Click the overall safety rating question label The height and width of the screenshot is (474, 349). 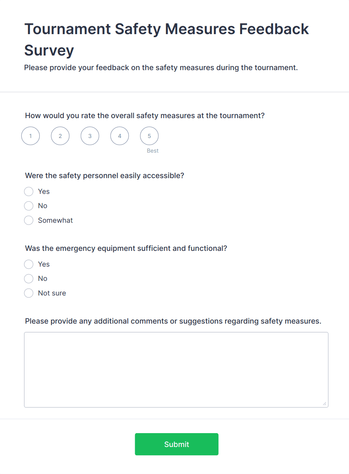(x=144, y=115)
